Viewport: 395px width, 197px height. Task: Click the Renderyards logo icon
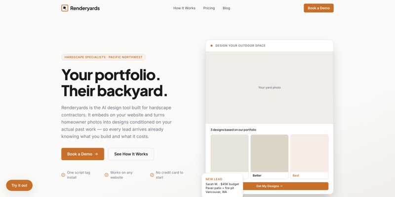coord(65,8)
